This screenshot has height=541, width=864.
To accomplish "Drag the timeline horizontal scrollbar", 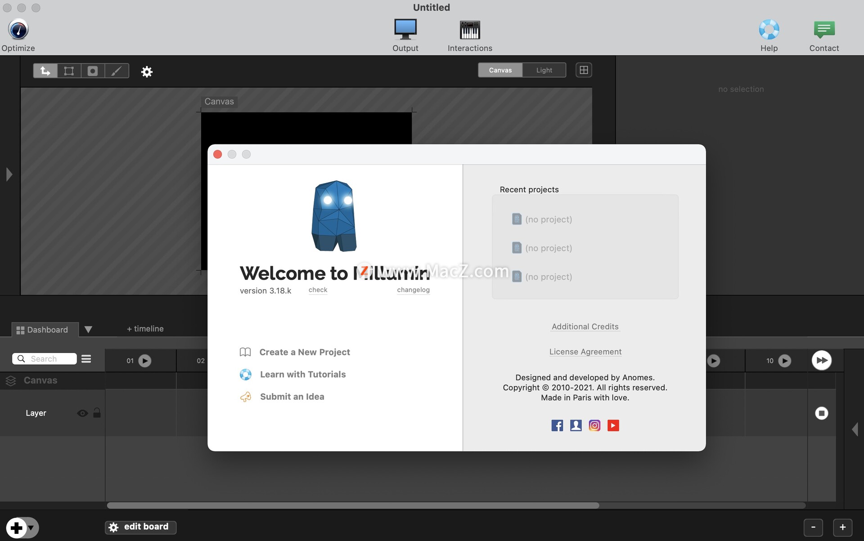I will point(352,504).
